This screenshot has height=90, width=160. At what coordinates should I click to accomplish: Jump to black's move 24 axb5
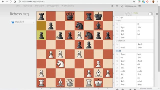coord(145,81)
